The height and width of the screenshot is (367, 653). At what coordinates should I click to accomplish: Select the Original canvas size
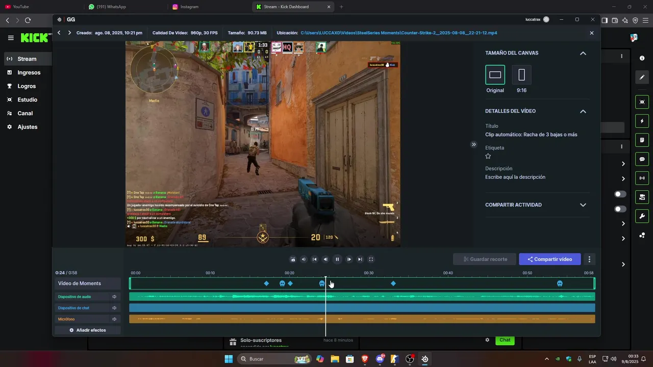(x=495, y=75)
